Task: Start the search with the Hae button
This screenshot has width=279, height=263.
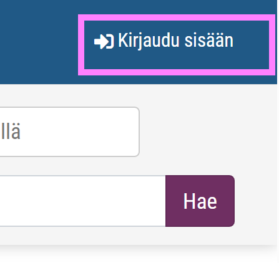Action: pos(200,201)
